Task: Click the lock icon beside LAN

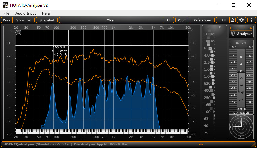Action: (232, 20)
